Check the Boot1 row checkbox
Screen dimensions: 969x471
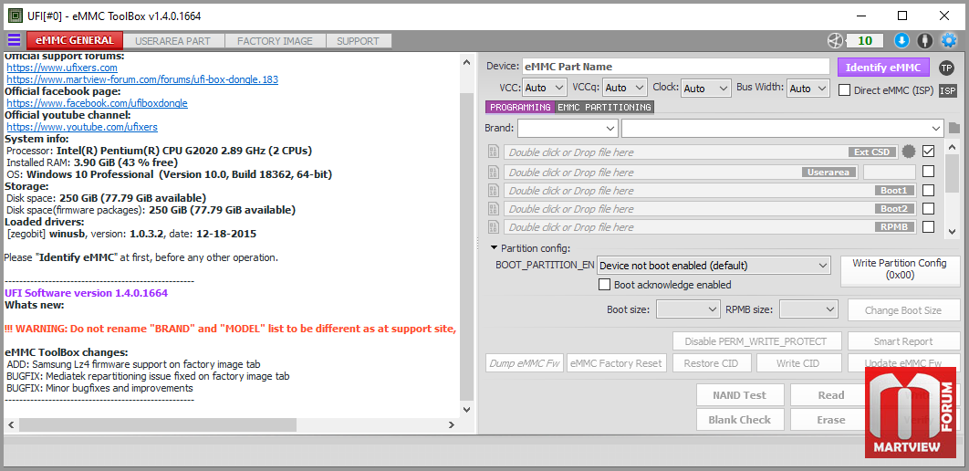928,190
